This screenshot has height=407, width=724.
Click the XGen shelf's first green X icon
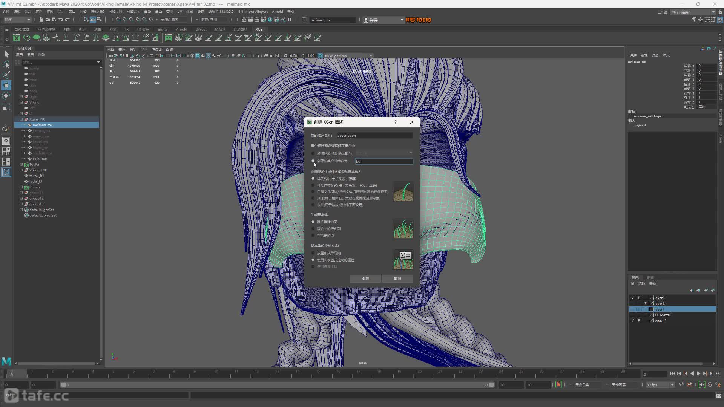[17, 38]
